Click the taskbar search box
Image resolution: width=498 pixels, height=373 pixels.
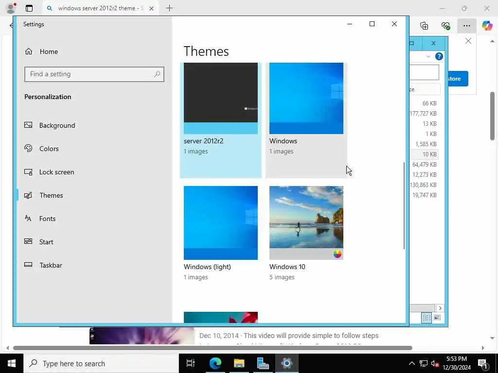pyautogui.click(x=101, y=363)
